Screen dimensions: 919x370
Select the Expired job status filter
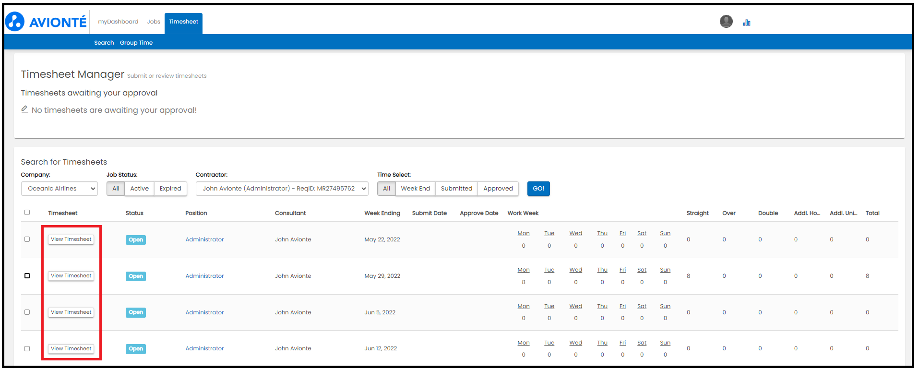click(170, 189)
